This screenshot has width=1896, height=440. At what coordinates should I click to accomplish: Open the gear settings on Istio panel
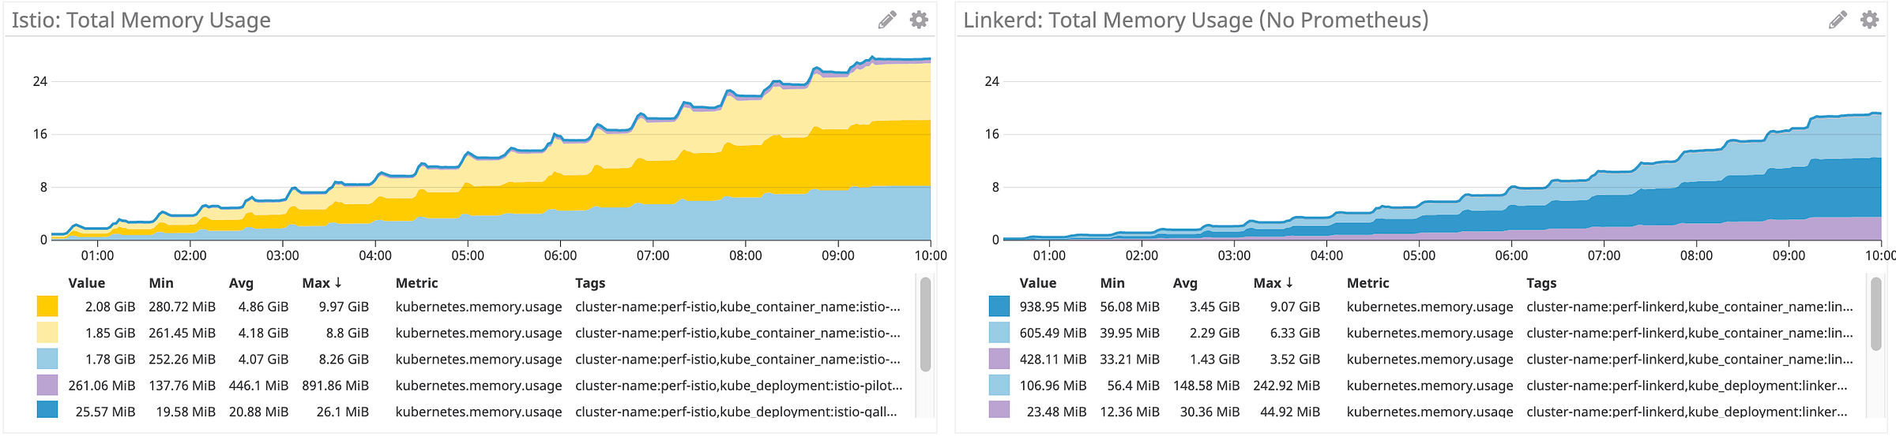tap(919, 20)
